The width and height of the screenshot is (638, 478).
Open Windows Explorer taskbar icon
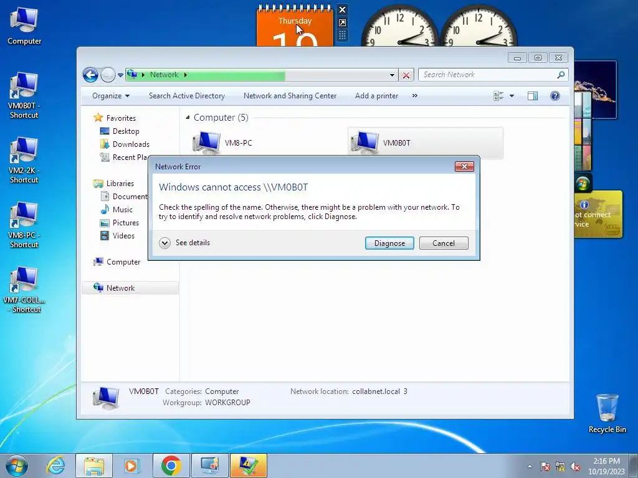click(x=94, y=466)
